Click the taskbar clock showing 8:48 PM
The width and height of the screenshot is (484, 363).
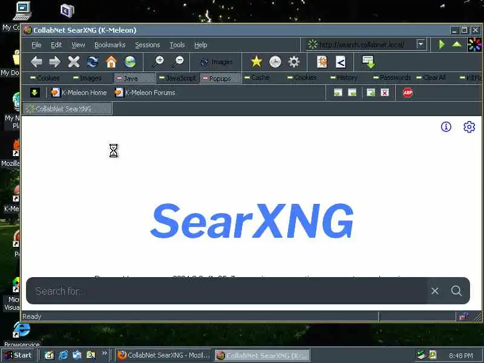(x=460, y=356)
